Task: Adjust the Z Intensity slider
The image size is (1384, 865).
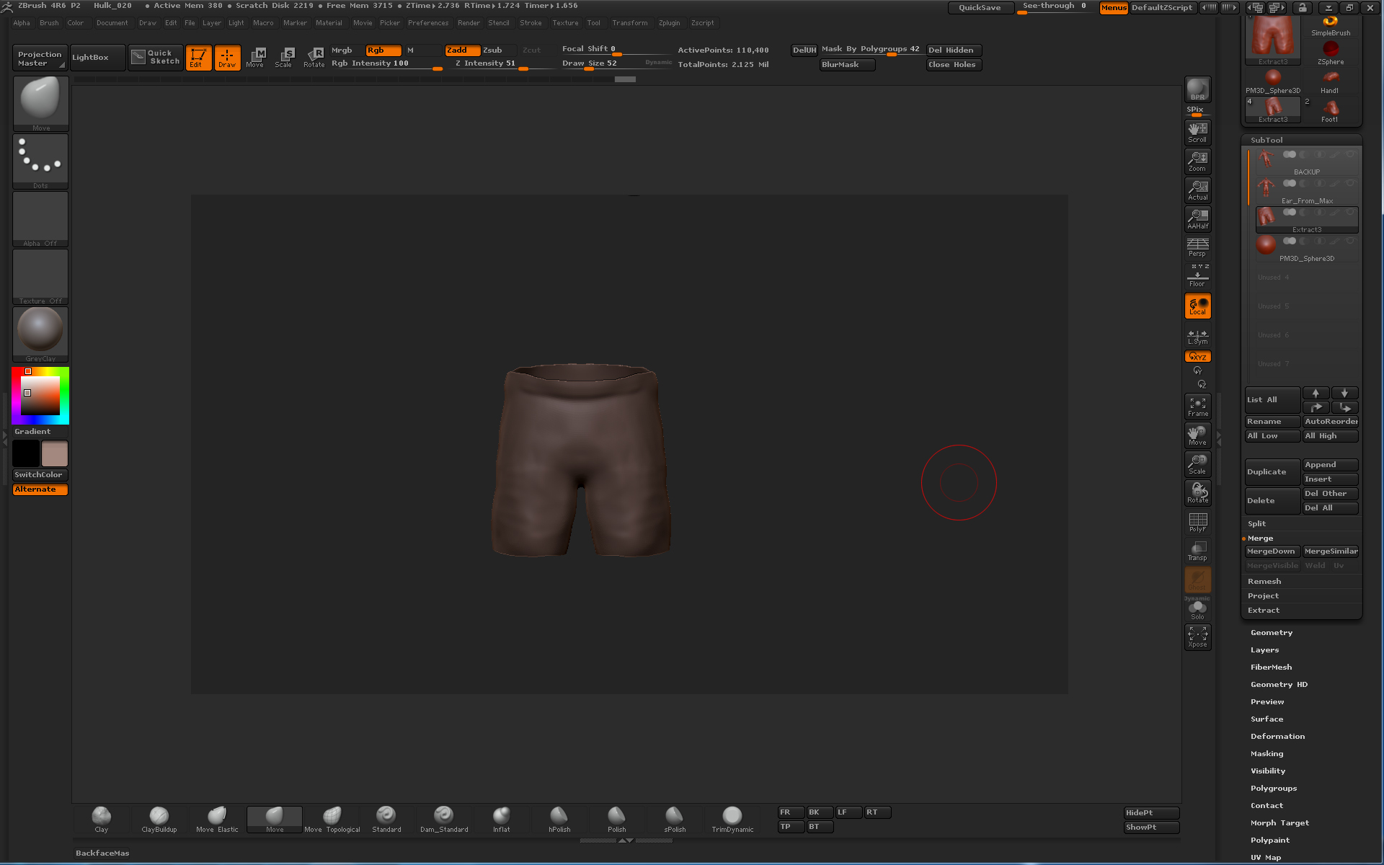Action: pos(490,63)
